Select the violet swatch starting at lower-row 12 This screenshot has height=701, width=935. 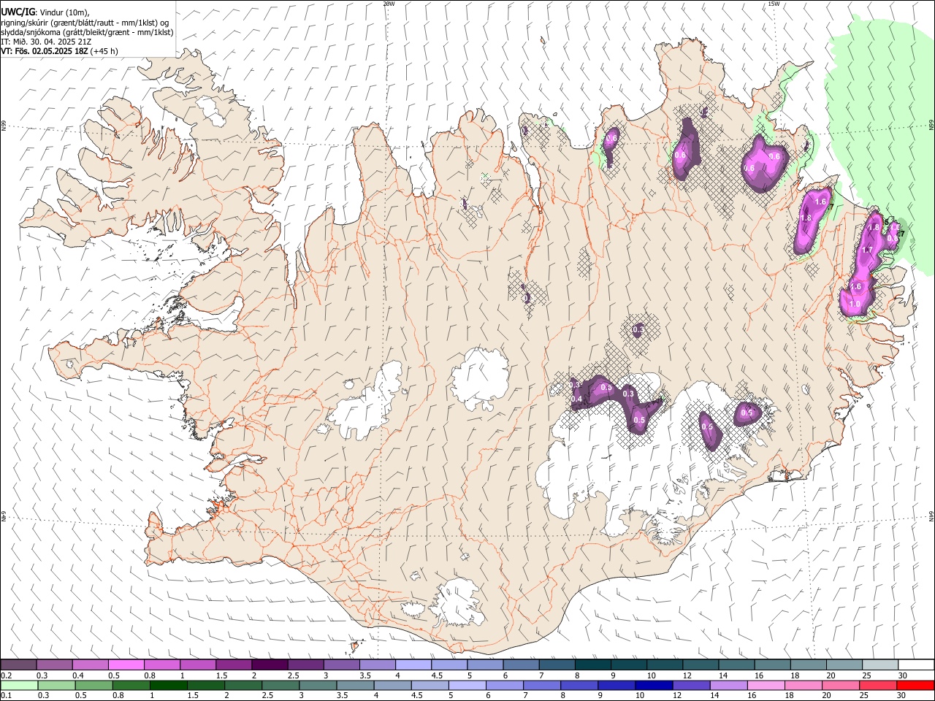click(x=691, y=685)
